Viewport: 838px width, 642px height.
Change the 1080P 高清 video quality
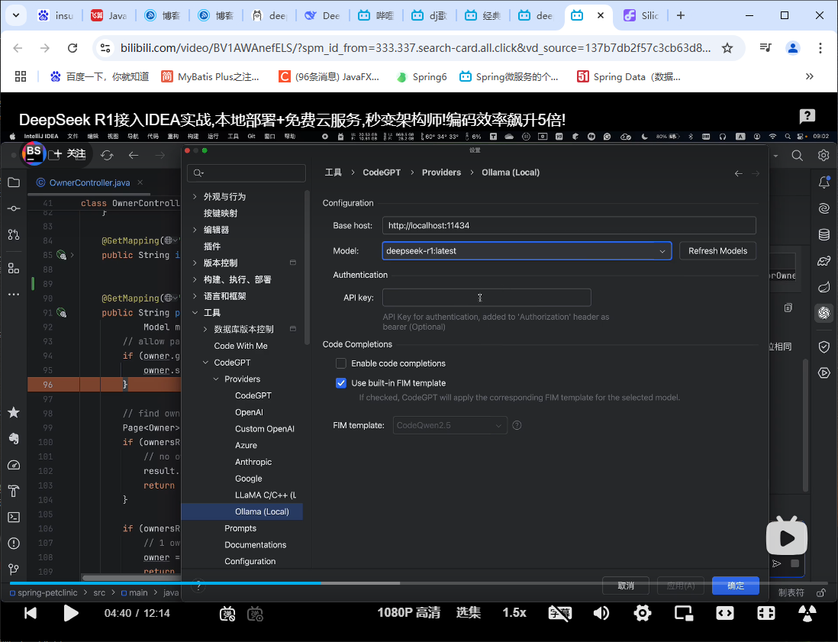click(409, 612)
